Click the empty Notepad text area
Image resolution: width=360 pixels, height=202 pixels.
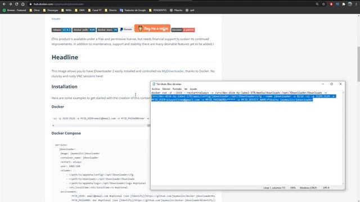(246, 143)
